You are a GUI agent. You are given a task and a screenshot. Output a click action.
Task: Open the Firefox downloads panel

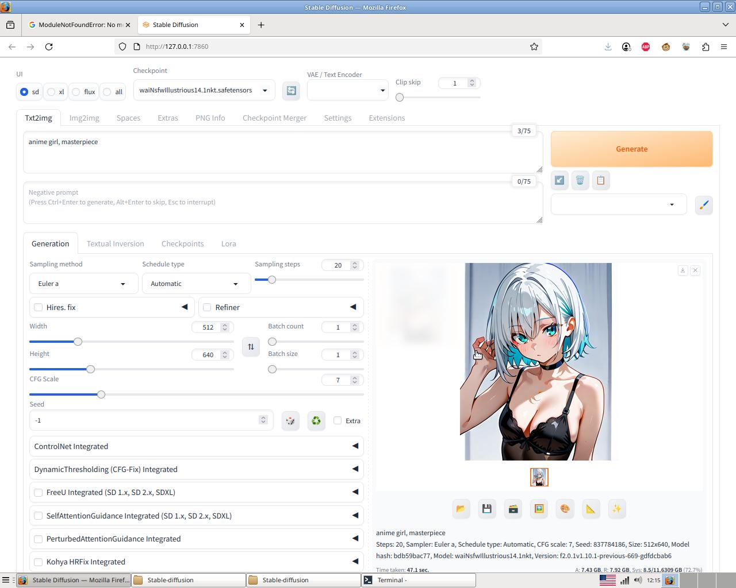point(608,47)
